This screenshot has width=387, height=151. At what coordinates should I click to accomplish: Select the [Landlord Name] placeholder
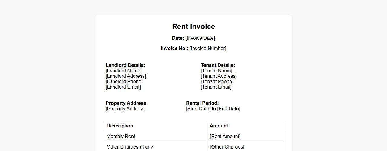(x=124, y=71)
